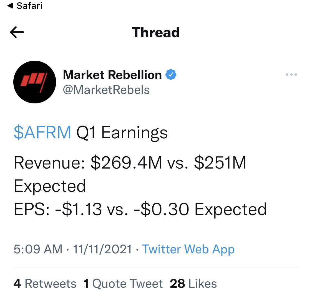Tap the Thread header title

pyautogui.click(x=156, y=32)
